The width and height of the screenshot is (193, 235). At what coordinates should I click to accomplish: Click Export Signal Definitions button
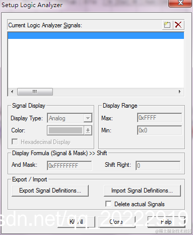tap(50, 191)
